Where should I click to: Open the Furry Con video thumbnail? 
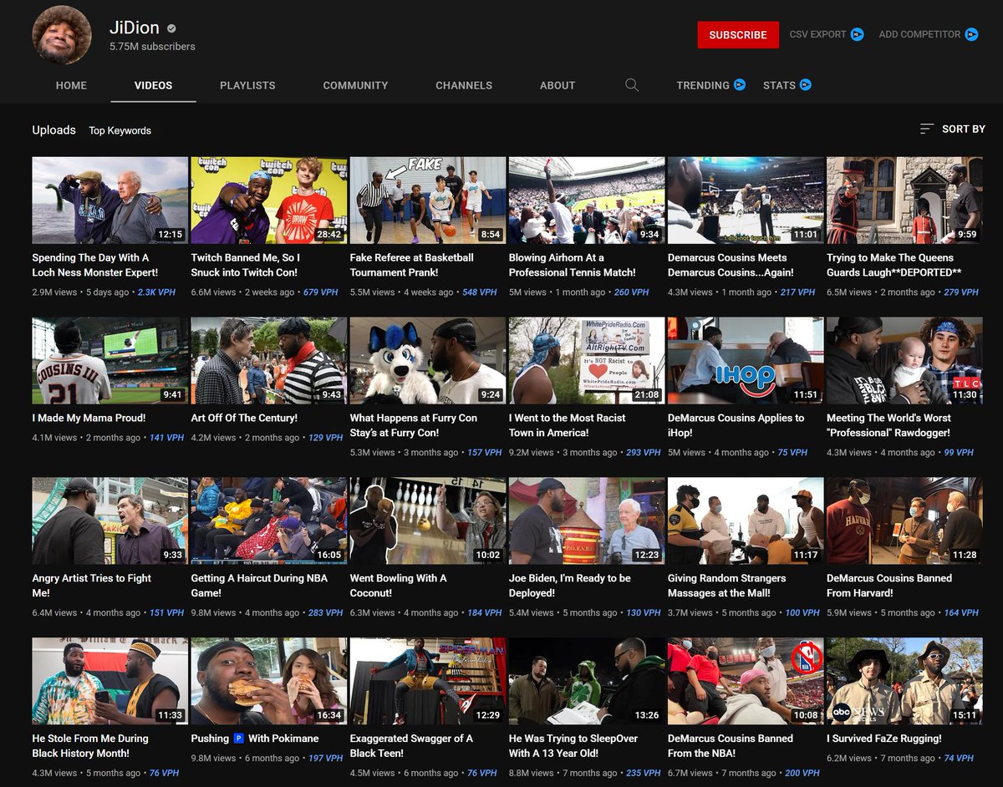428,361
